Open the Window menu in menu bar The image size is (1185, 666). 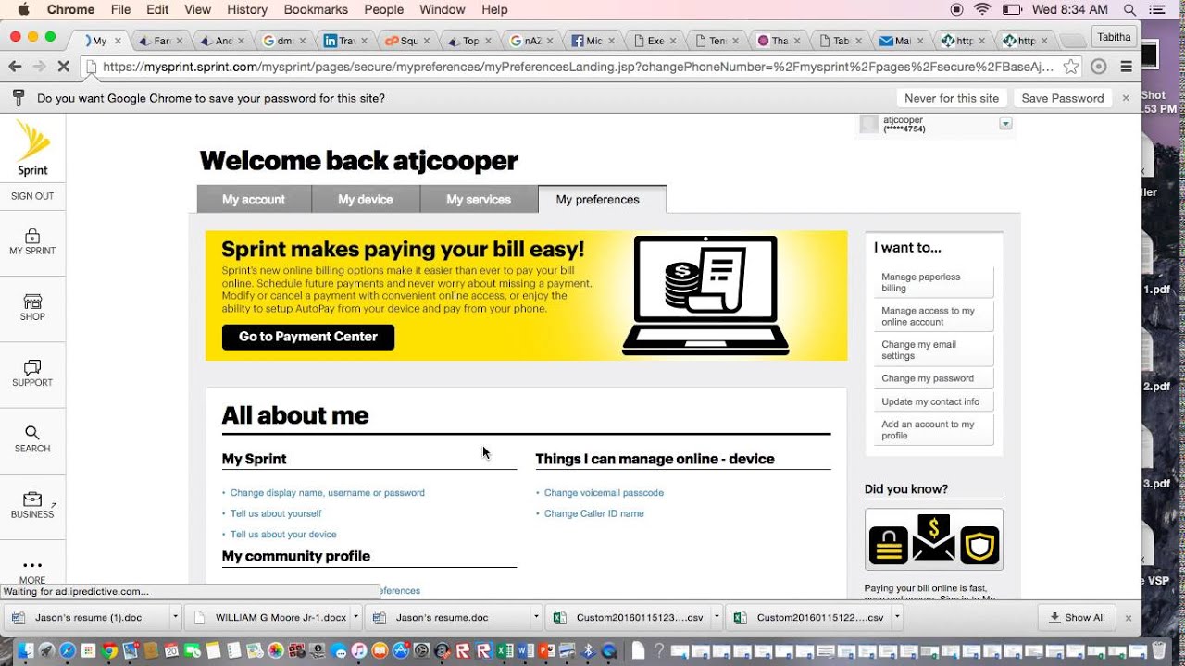[443, 9]
